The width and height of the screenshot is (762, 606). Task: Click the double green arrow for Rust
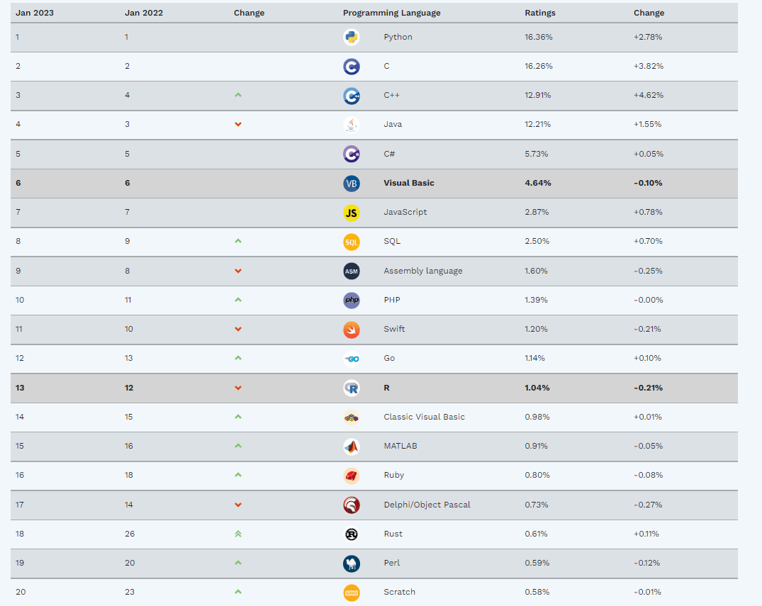click(x=238, y=534)
